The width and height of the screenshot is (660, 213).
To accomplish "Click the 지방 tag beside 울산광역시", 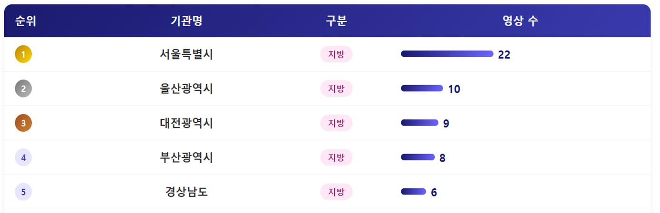I will 336,88.
